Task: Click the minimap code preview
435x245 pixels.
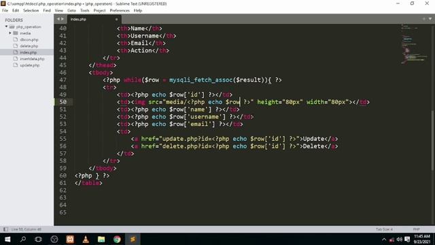Action: pos(414,44)
